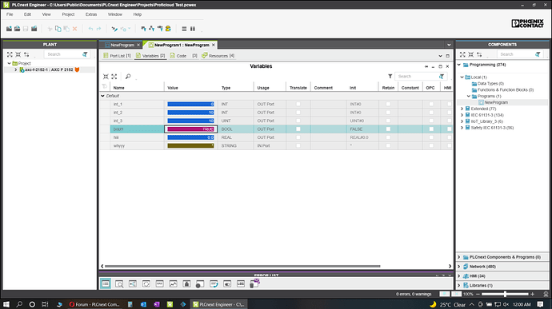The height and width of the screenshot is (309, 552).
Task: Open the Extras menu
Action: click(x=91, y=14)
